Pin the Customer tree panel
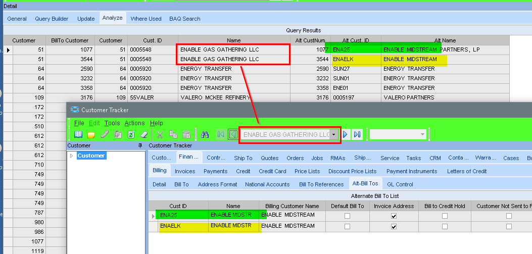Screen dimensions: 532x254 [140, 145]
